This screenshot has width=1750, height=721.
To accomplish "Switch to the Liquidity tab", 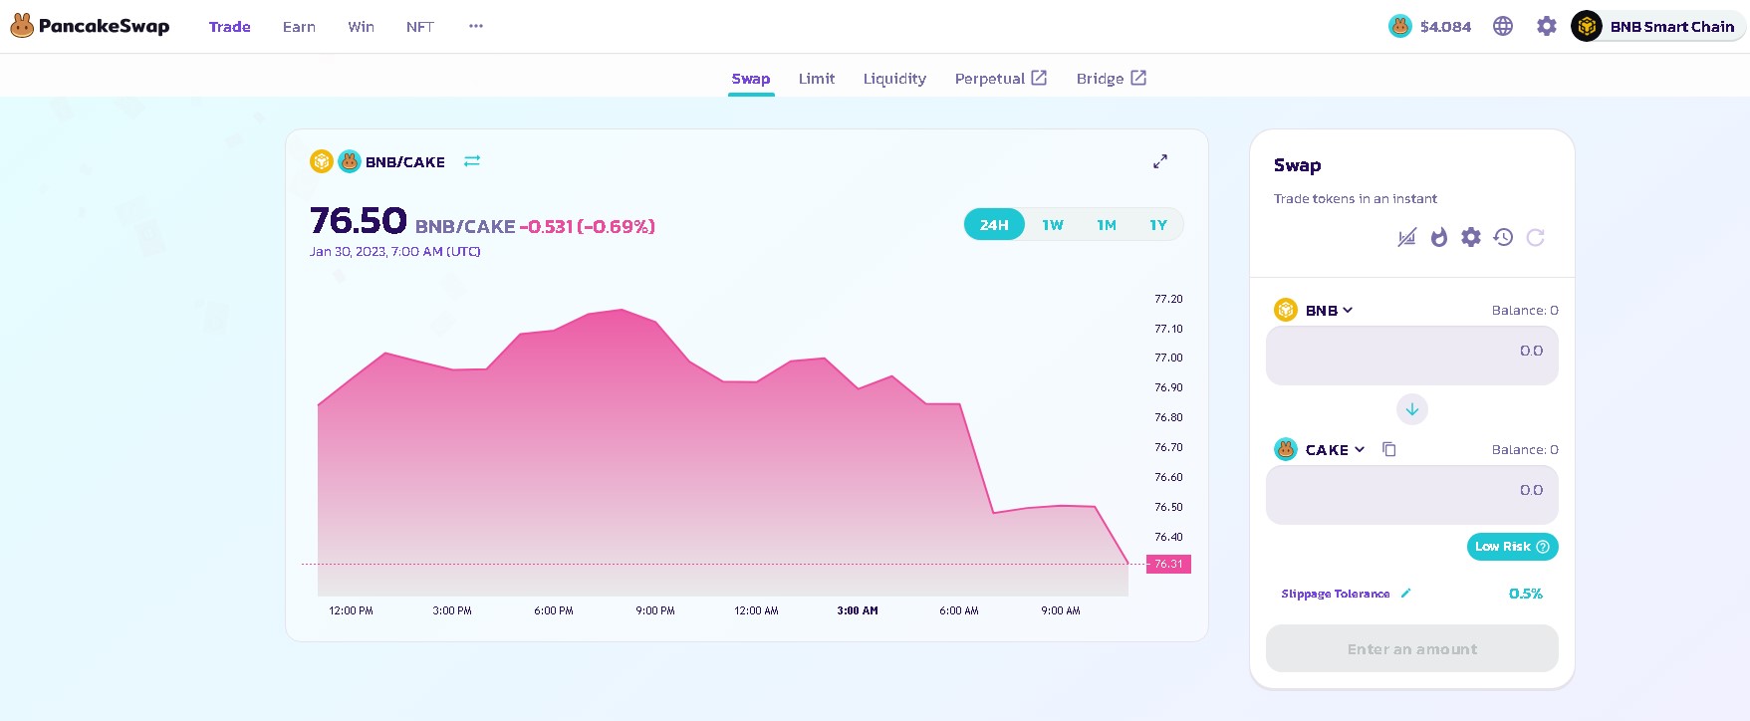I will [894, 79].
